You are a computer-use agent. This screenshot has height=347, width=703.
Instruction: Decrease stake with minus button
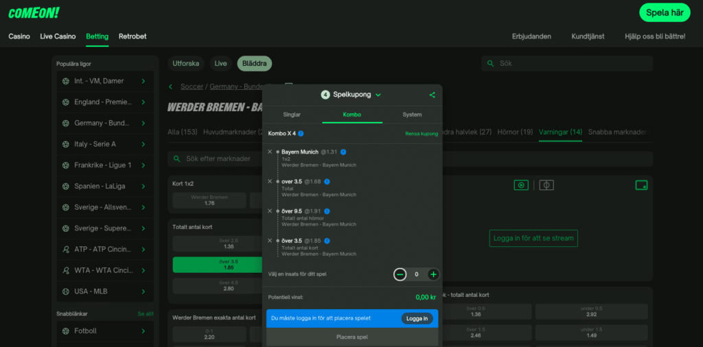(400, 274)
